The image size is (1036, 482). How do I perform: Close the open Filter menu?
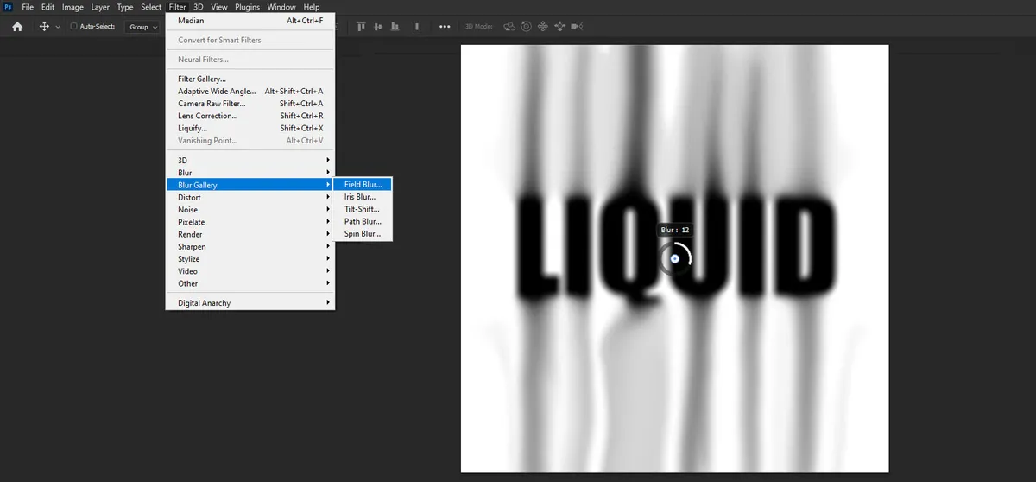pos(177,7)
